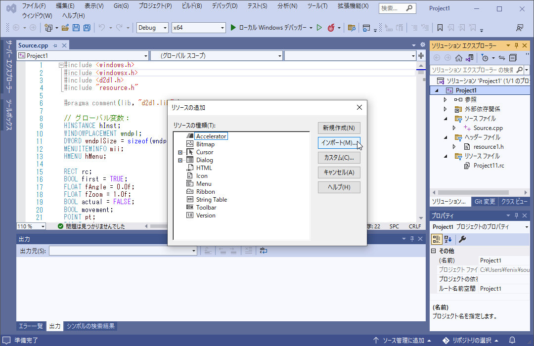Viewport: 534px width, 346px height.
Task: Switch to the Git 変更 tab
Action: click(x=485, y=202)
